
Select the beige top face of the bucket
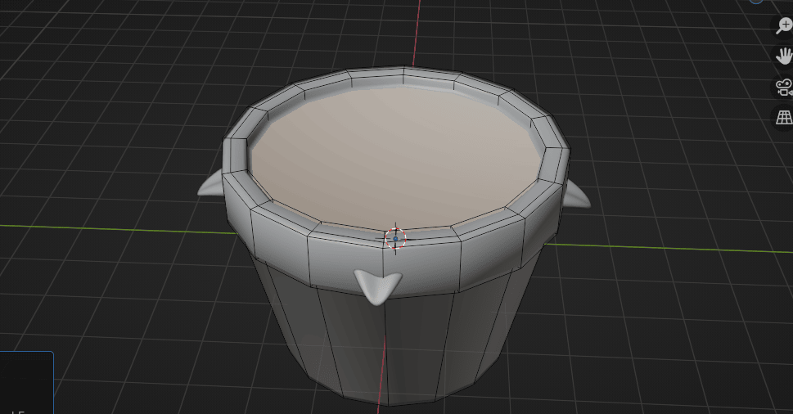click(x=393, y=155)
